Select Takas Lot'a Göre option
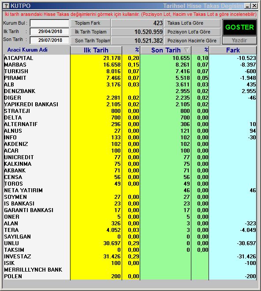The width and height of the screenshot is (261, 291). point(192,23)
